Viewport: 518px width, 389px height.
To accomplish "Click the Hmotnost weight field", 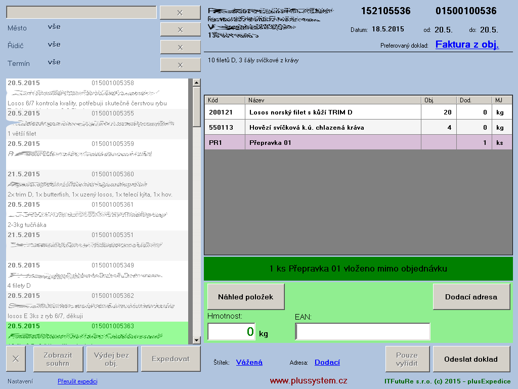I will click(x=231, y=331).
